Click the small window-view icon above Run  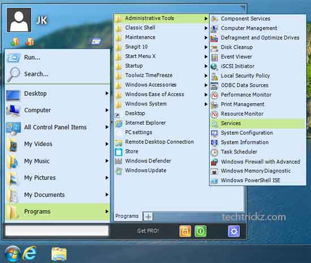point(96,42)
